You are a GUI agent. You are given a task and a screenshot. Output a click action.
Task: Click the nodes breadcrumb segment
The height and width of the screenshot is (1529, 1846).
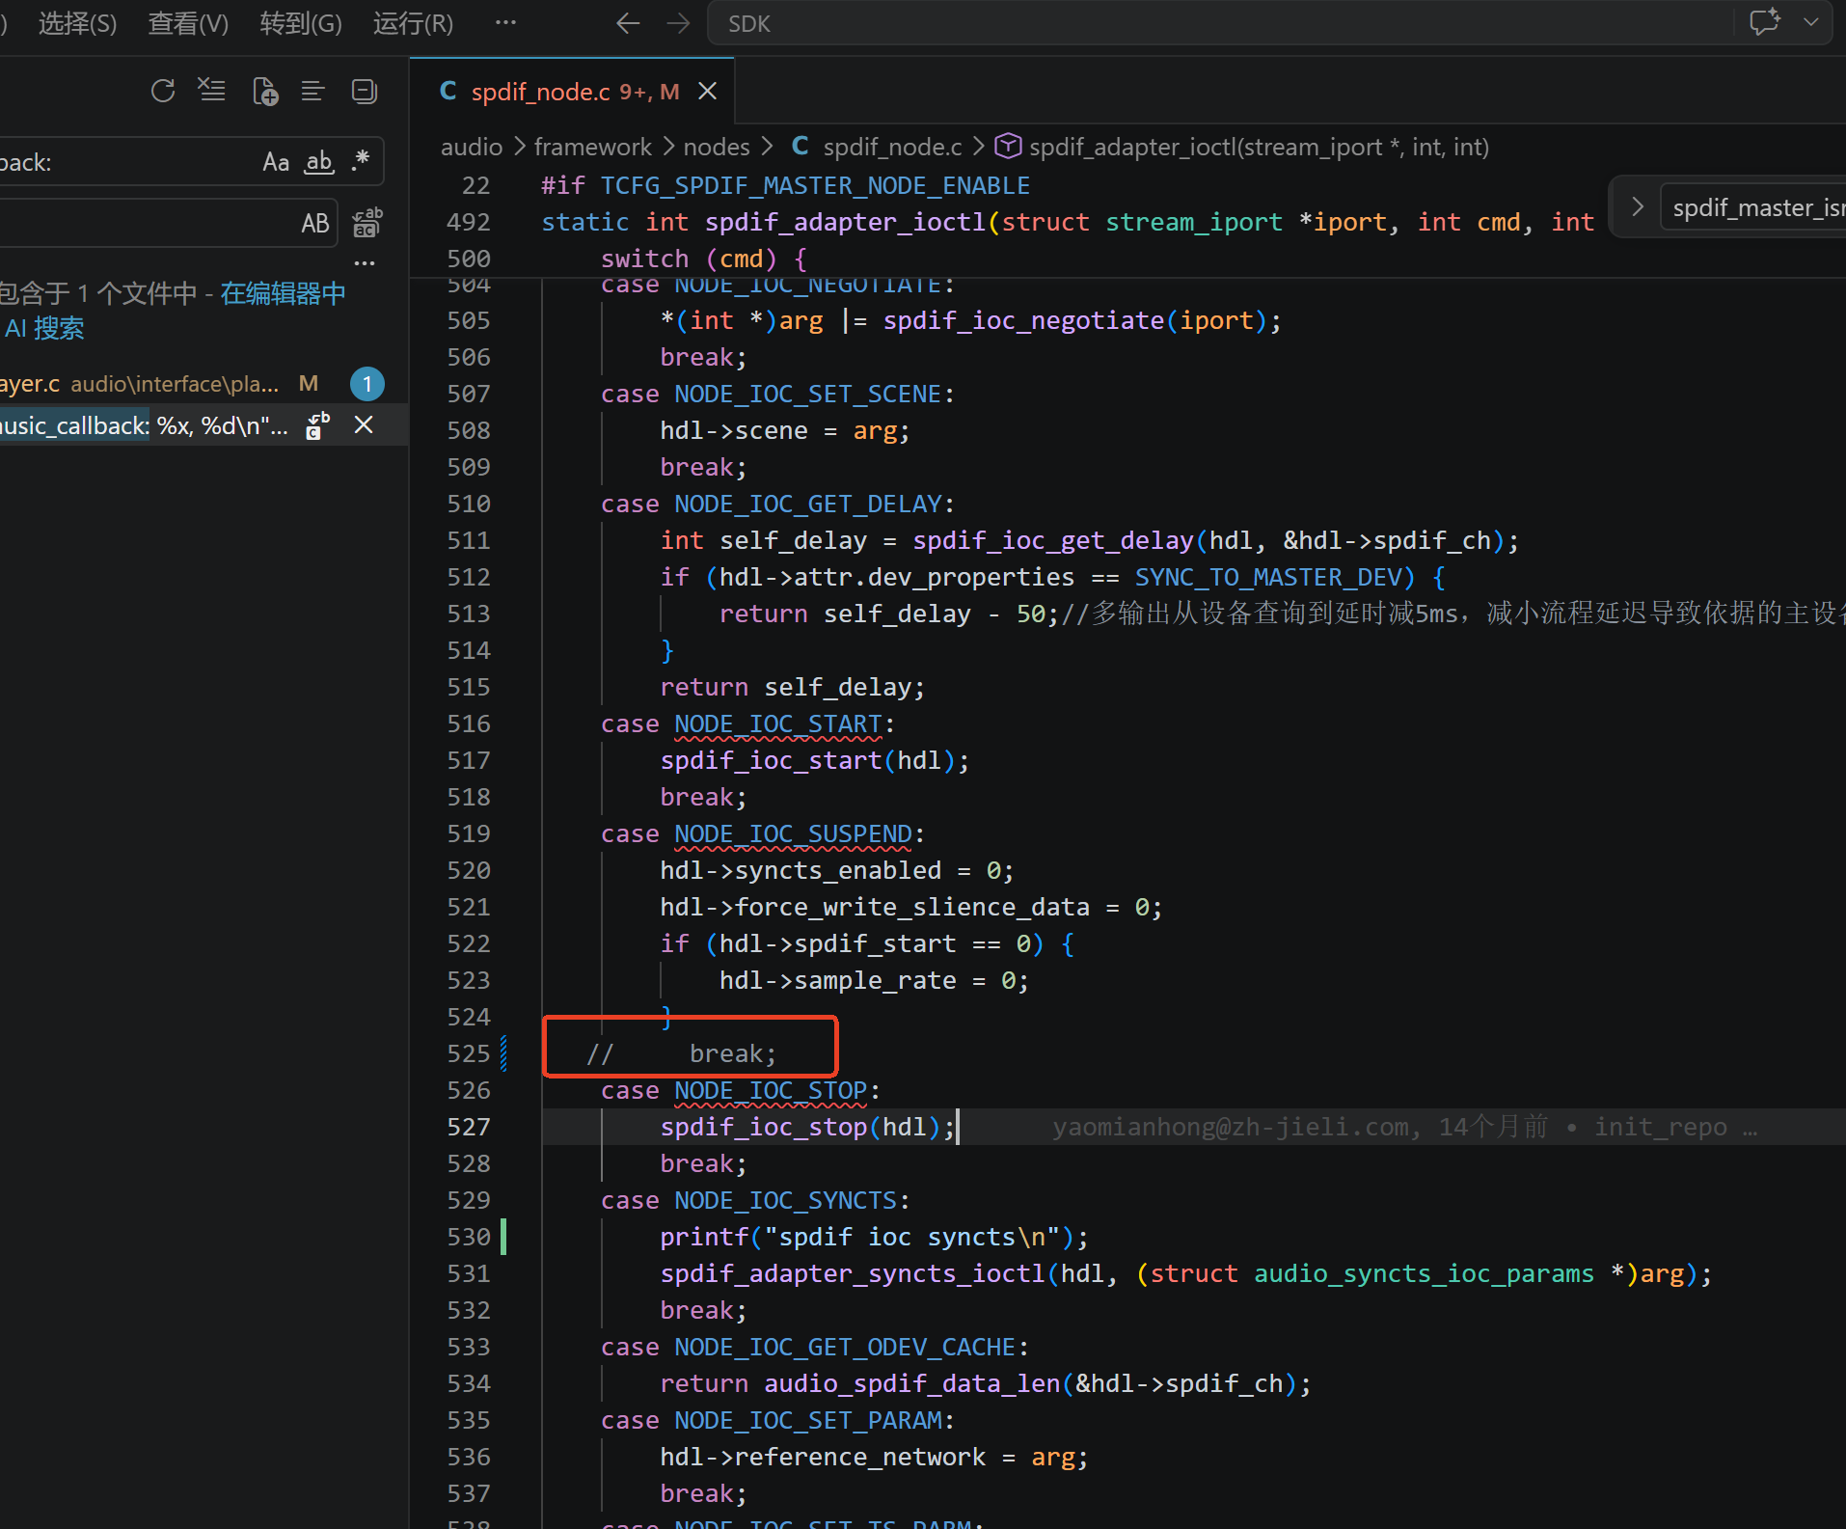pyautogui.click(x=717, y=147)
